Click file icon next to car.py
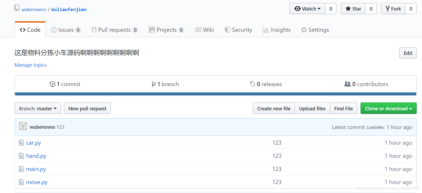422x193 pixels. pyautogui.click(x=21, y=143)
